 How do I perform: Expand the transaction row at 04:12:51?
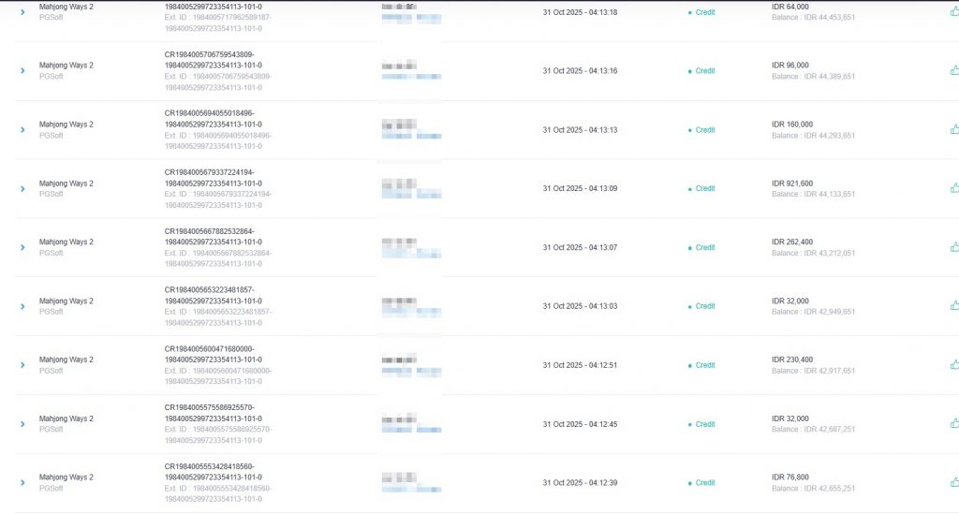click(22, 365)
